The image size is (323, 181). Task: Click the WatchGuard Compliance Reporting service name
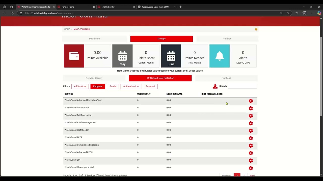click(82, 145)
